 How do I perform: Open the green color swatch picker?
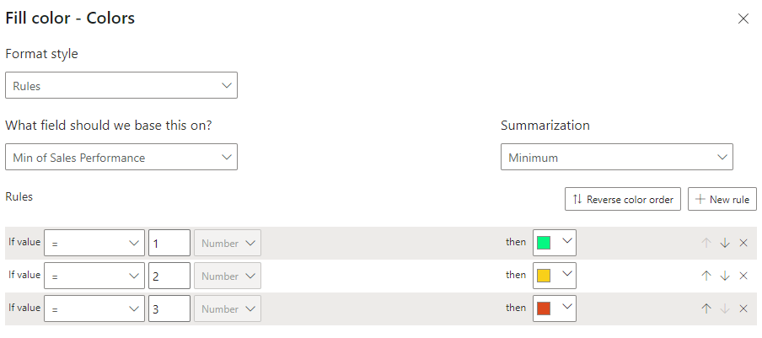(x=555, y=243)
